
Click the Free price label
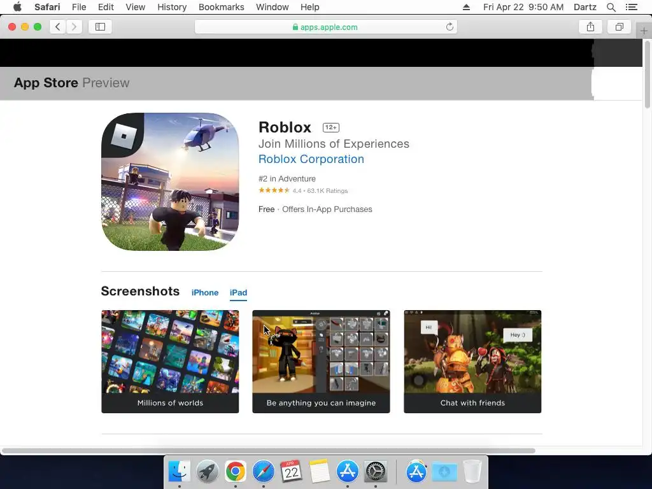(x=267, y=209)
